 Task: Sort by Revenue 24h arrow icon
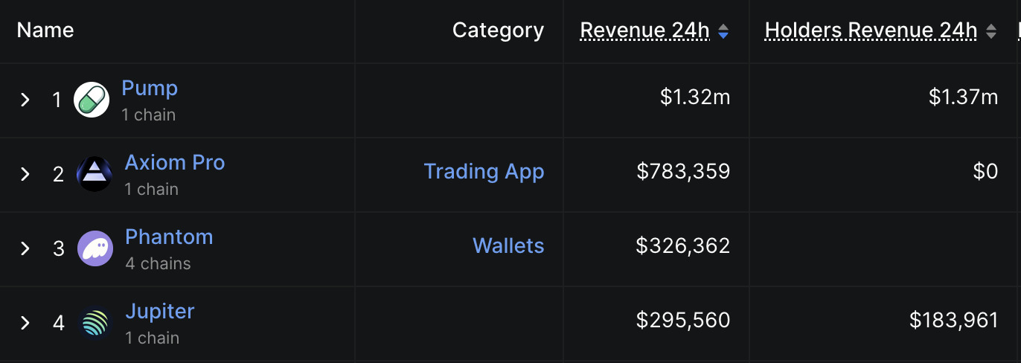coord(723,31)
